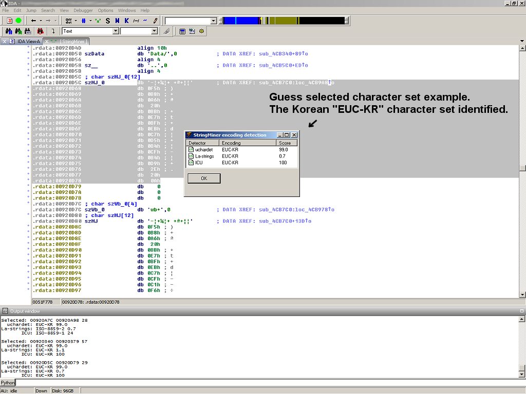The height and width of the screenshot is (394, 526).
Task: Open the 'Text' search type dropdown
Action: click(116, 31)
